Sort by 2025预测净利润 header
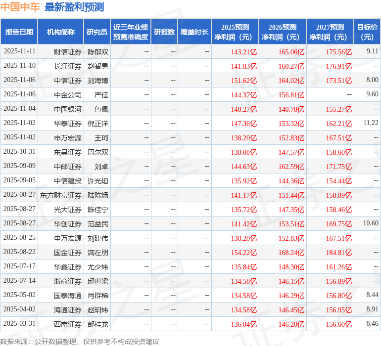This screenshot has height=346, width=381. click(x=235, y=32)
